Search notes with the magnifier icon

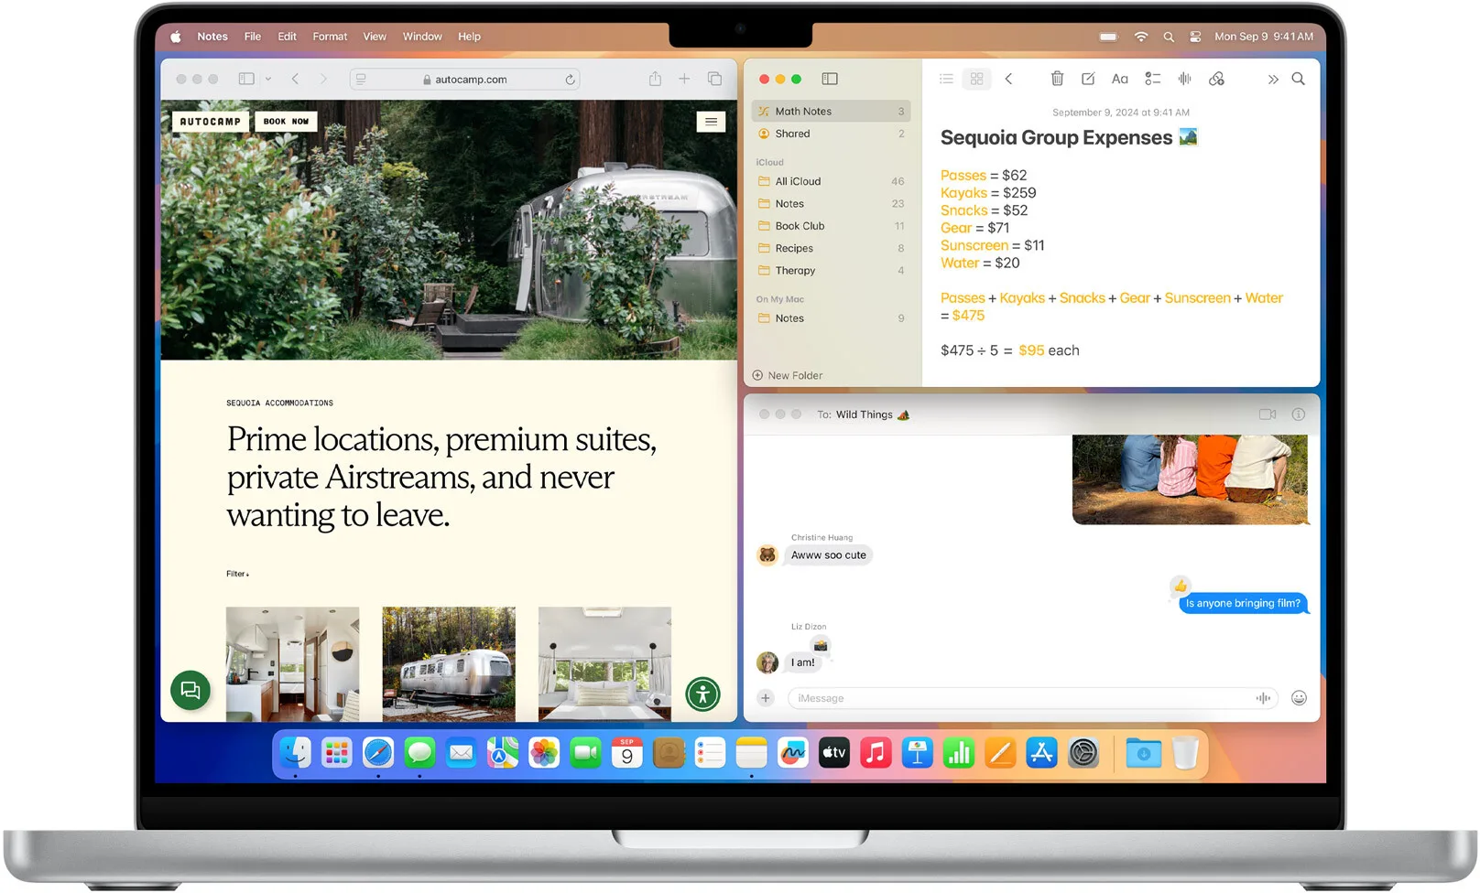tap(1298, 79)
